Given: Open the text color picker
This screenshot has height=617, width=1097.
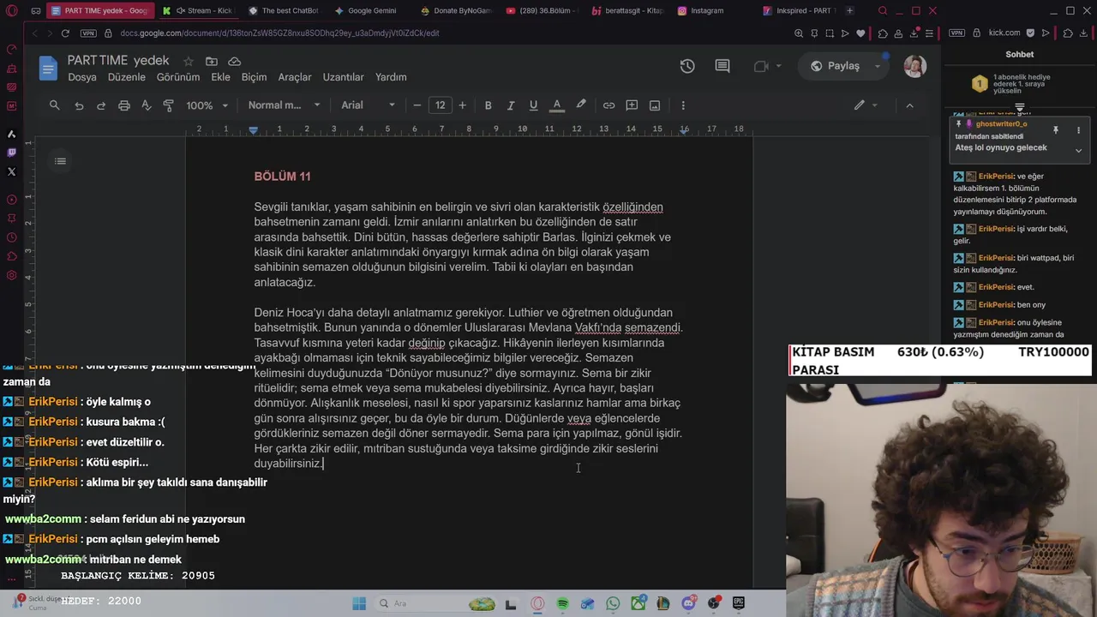Looking at the screenshot, I should coord(557,105).
